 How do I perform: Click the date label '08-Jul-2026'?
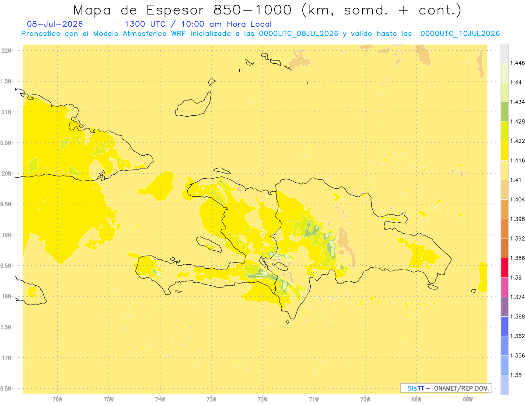pyautogui.click(x=55, y=24)
